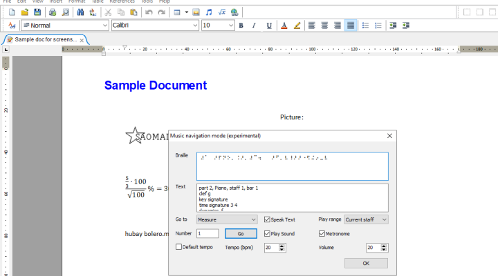The width and height of the screenshot is (498, 276).
Task: Enable the Default tempo checkbox
Action: (x=179, y=247)
